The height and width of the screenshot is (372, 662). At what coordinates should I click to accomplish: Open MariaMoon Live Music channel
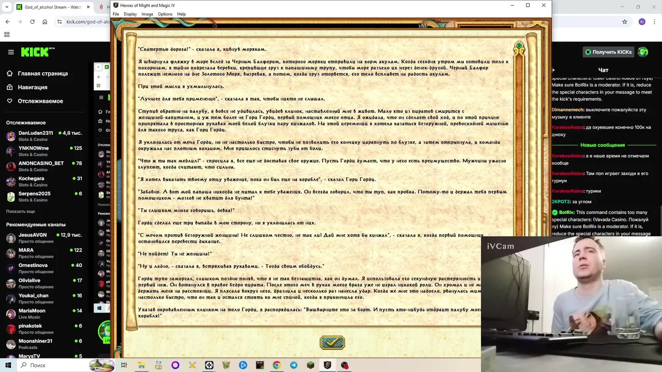click(x=44, y=314)
